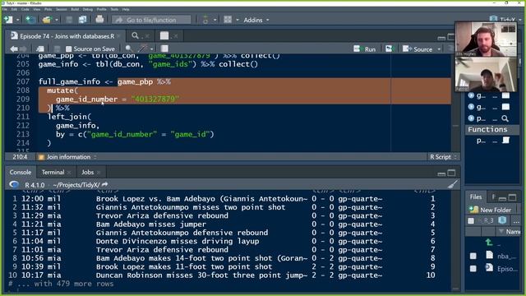Expand the Source options dropdown arrow
This screenshot has width=526, height=296.
[x=439, y=49]
